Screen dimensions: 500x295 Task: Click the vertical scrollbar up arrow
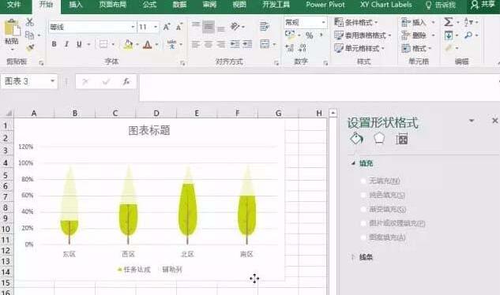point(333,113)
